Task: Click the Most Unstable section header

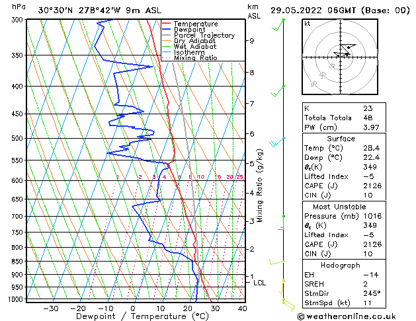Action: pyautogui.click(x=342, y=206)
